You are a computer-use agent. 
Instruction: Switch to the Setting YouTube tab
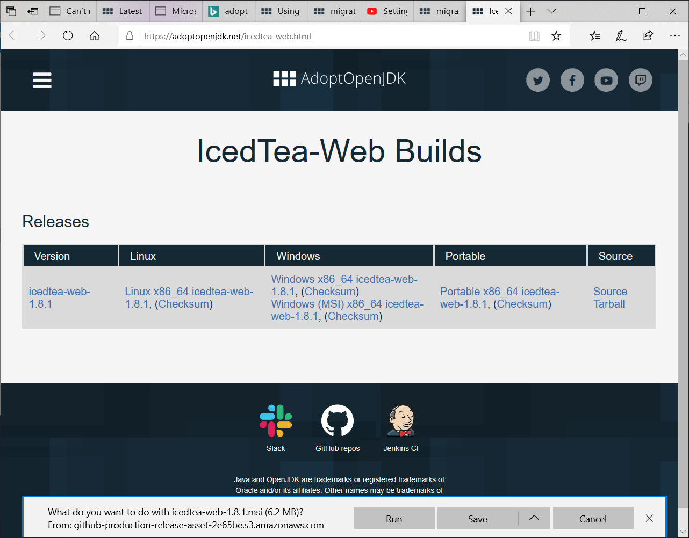387,11
